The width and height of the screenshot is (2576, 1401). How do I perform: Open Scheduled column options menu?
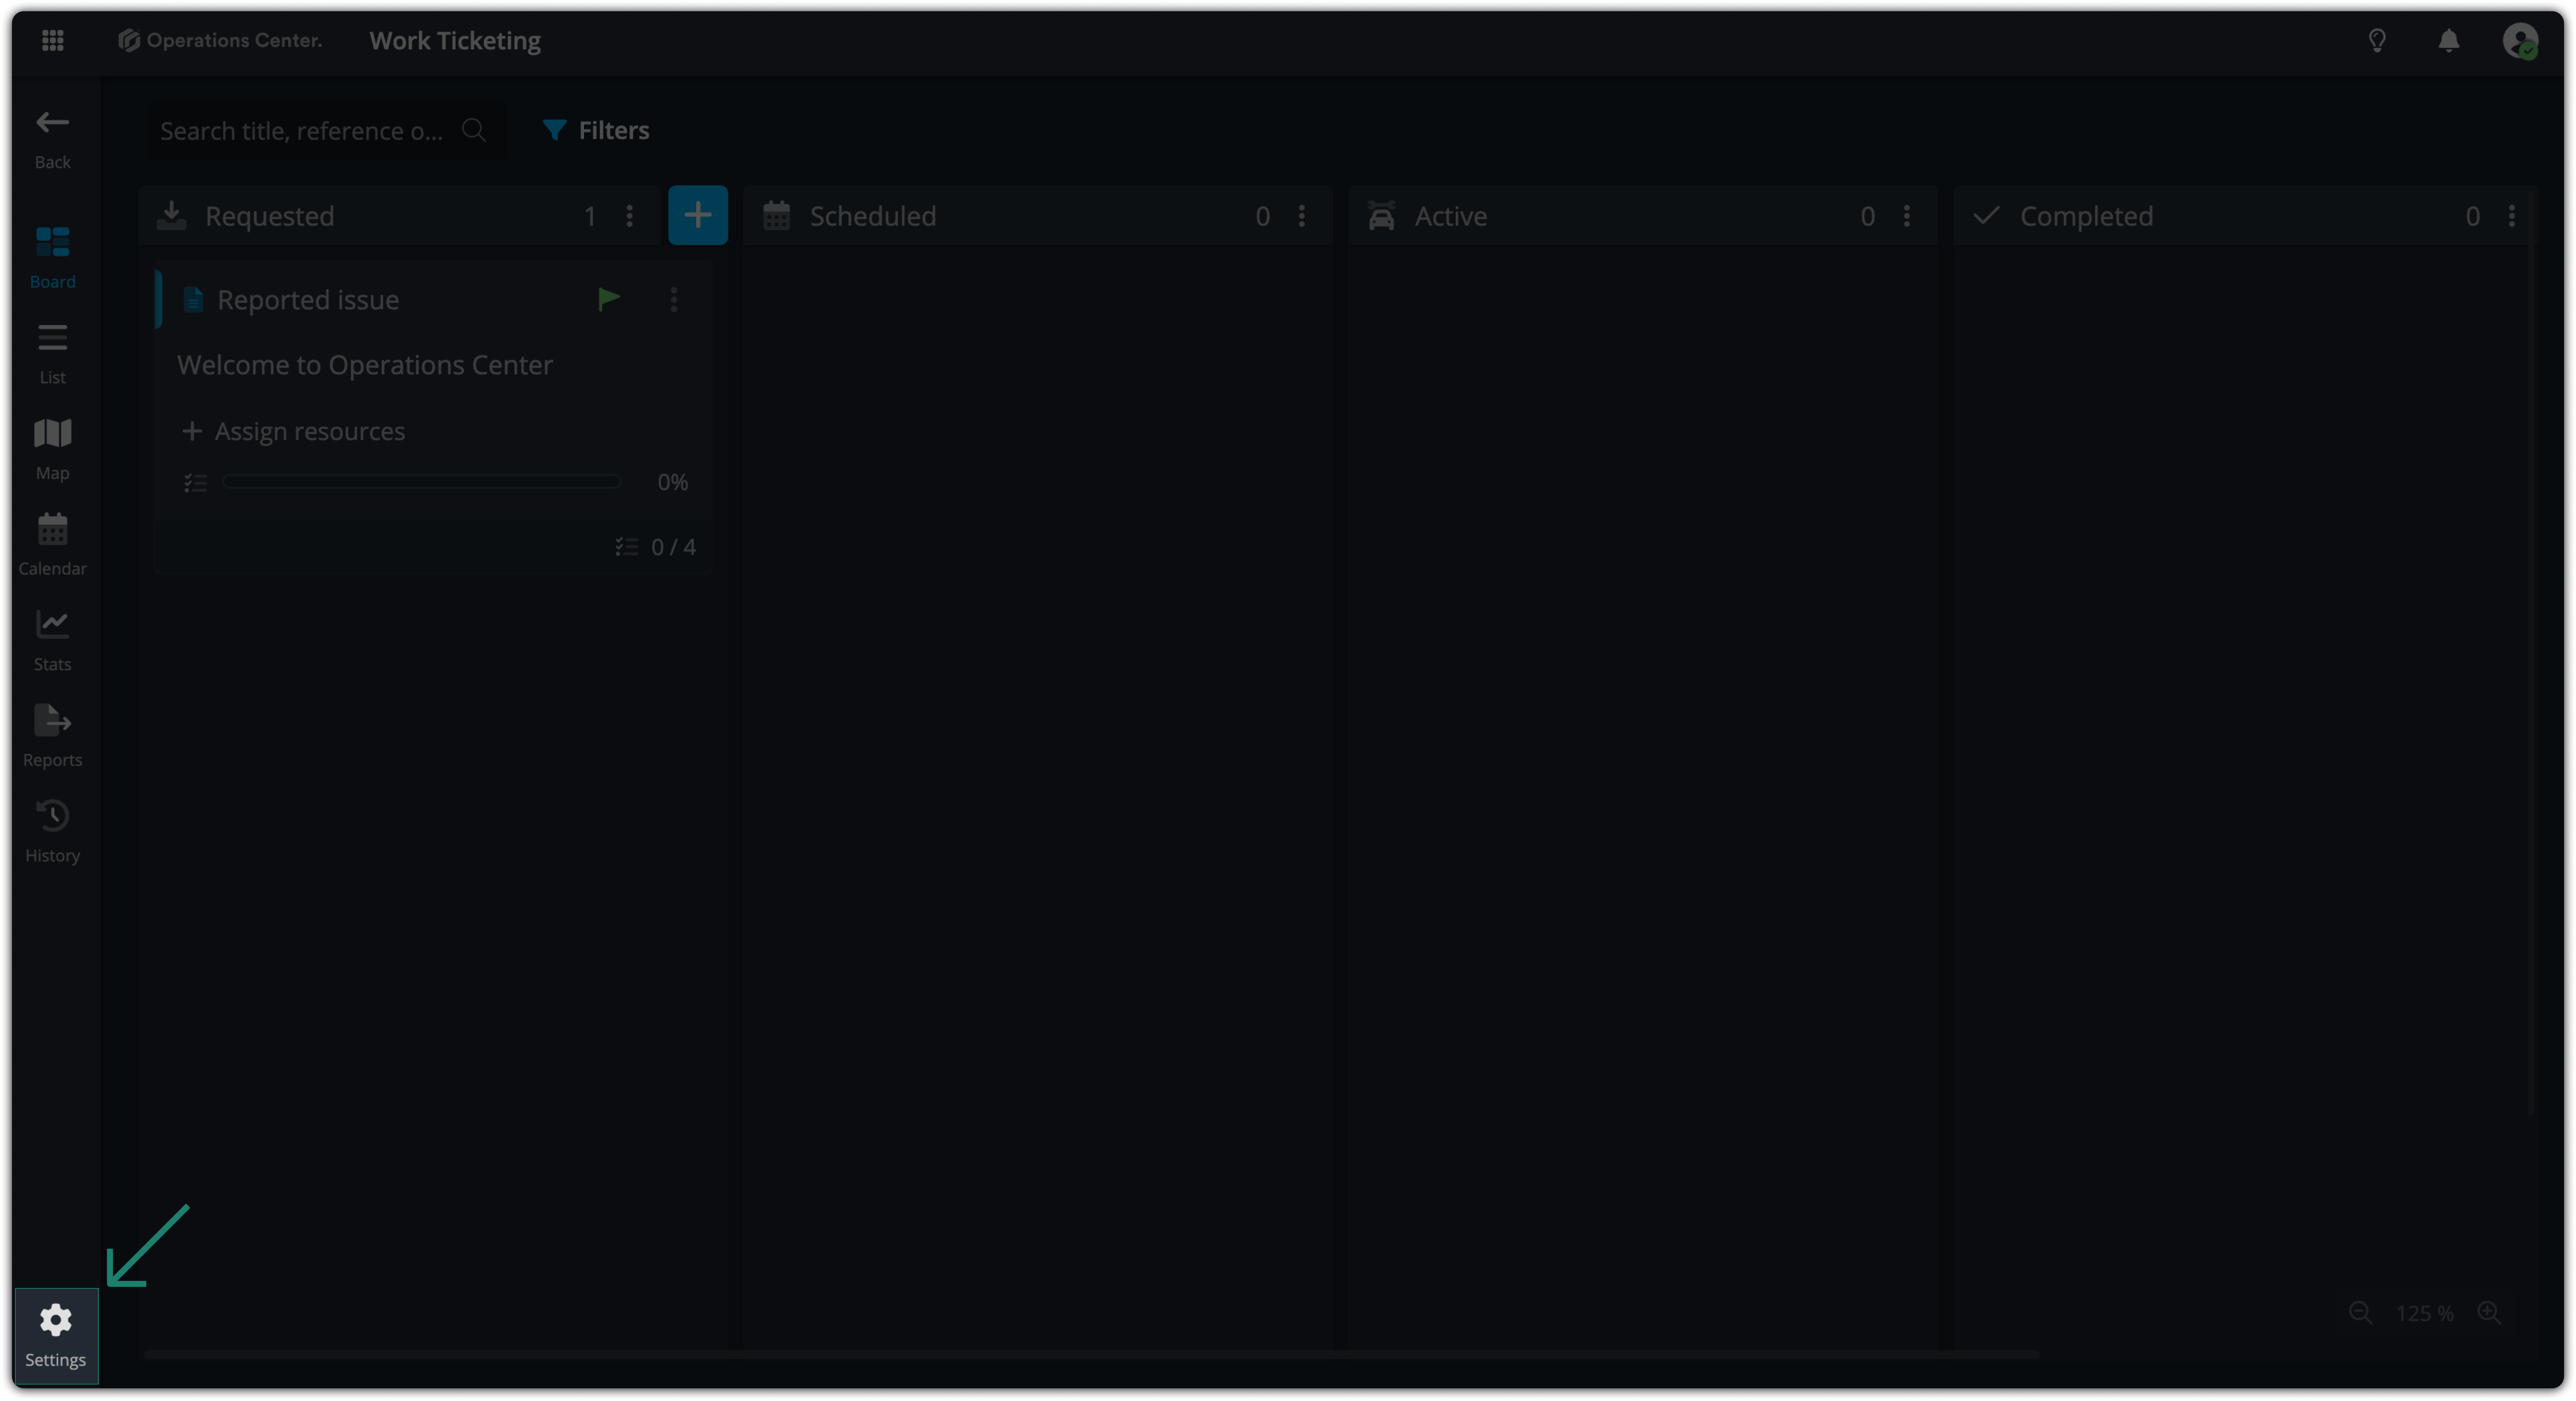click(1301, 216)
